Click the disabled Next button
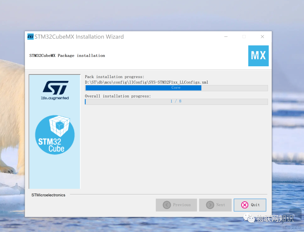Screen dimensions: 304x232 pyautogui.click(x=215, y=205)
